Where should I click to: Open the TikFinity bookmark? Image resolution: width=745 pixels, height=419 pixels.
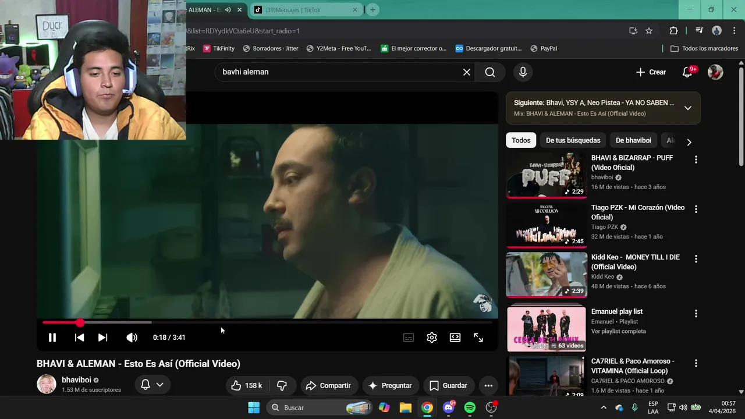219,48
